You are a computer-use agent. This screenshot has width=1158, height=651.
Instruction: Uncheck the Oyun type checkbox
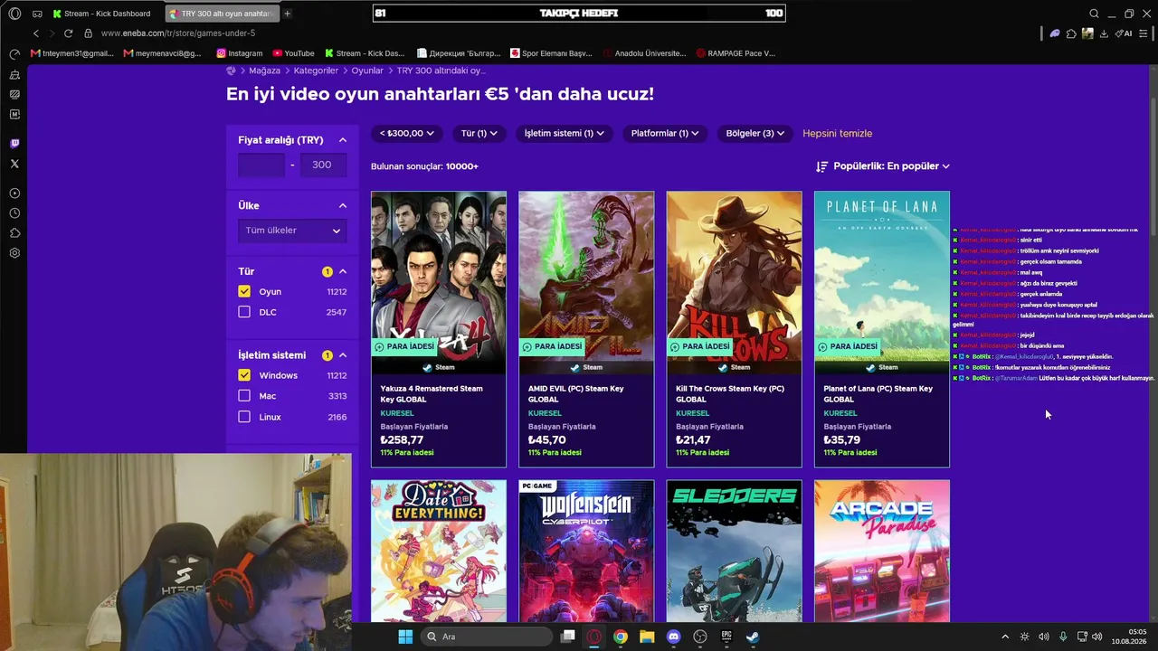[244, 291]
